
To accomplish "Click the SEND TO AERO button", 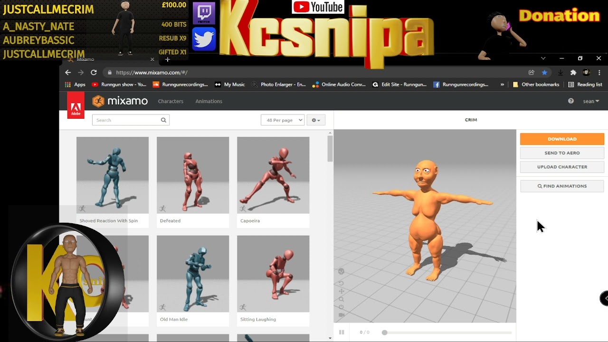I will click(562, 153).
